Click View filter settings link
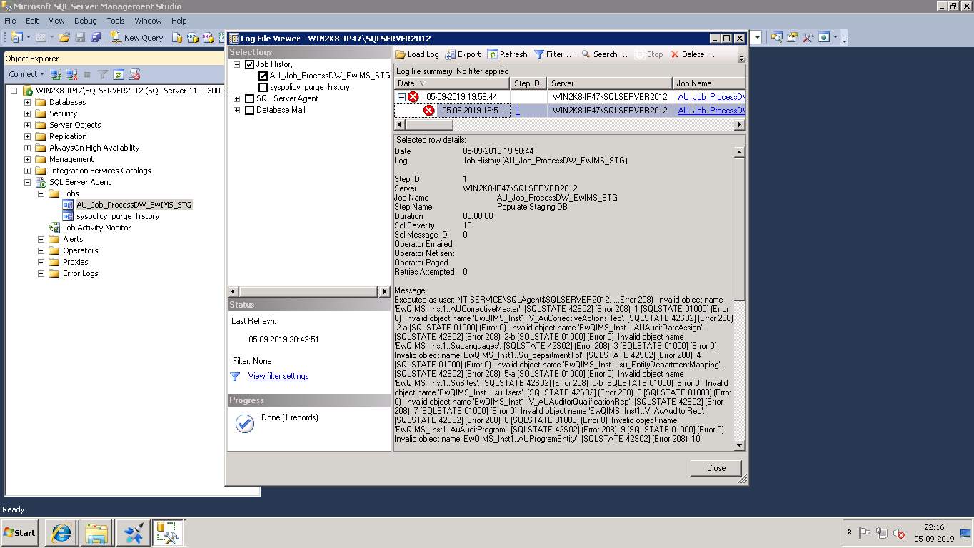974x548 pixels. coord(278,376)
